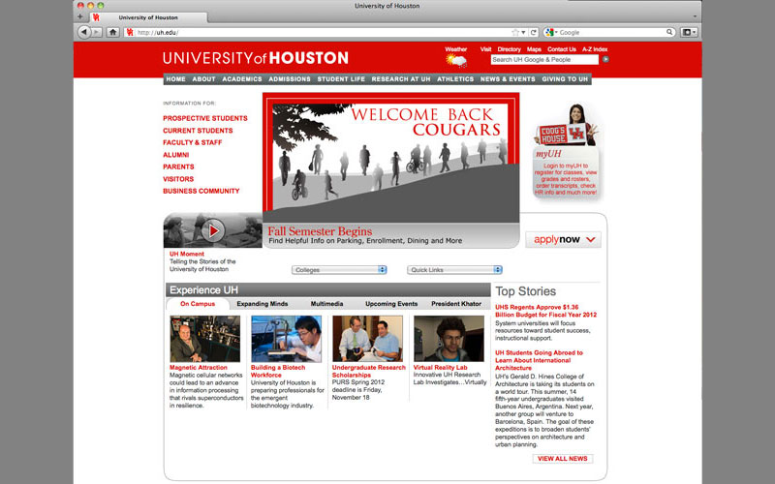Open the ABOUT navigation item
775x484 pixels.
[x=204, y=79]
